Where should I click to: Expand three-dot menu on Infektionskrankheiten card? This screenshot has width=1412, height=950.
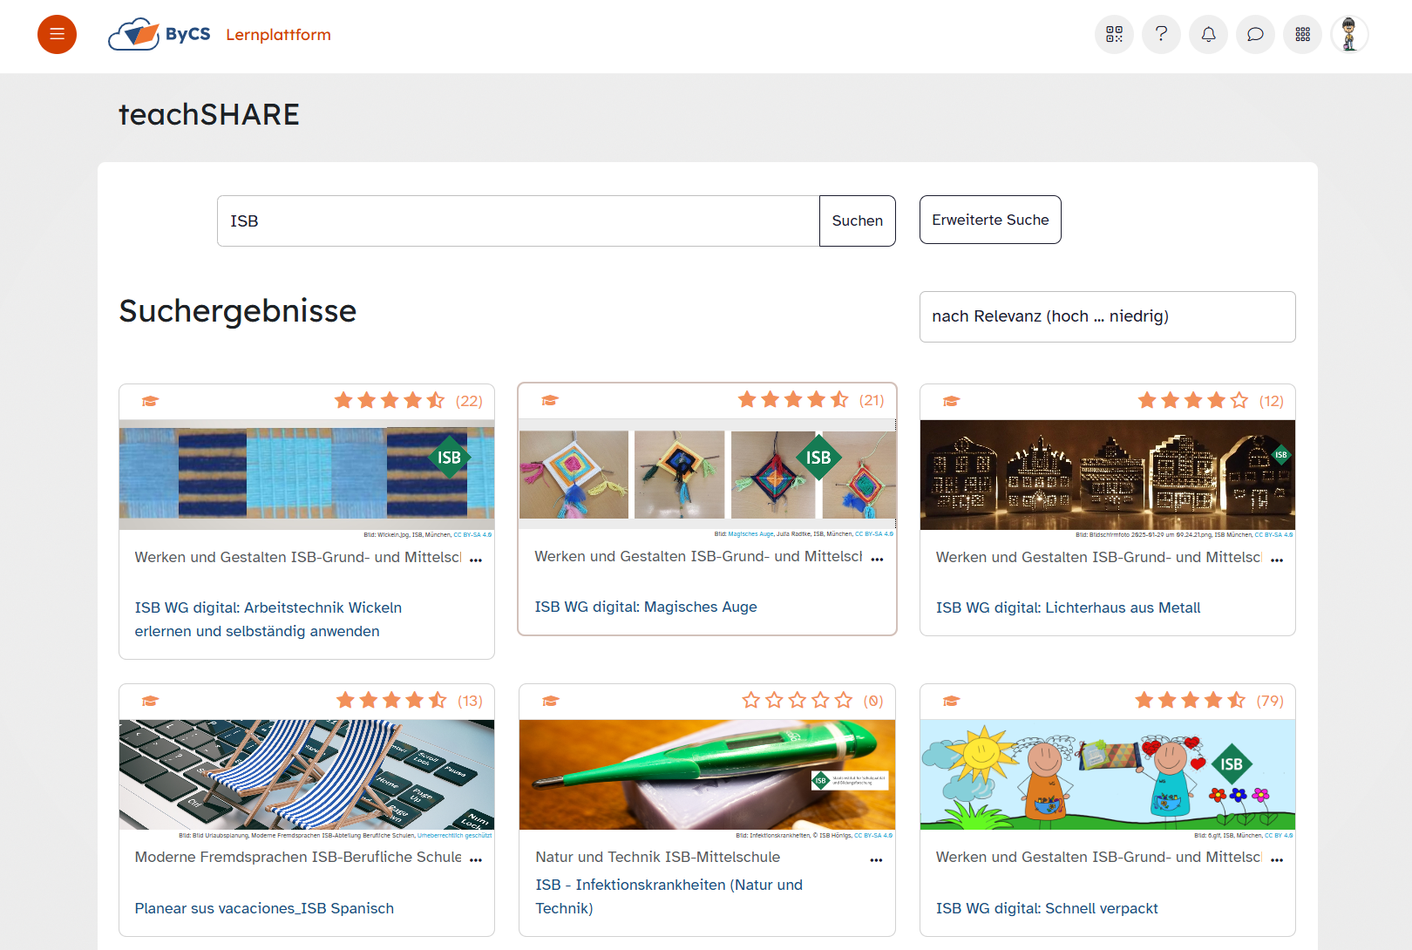click(x=876, y=859)
